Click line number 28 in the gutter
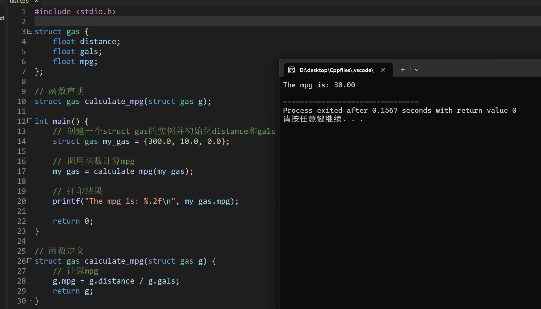This screenshot has width=541, height=309. coord(22,281)
